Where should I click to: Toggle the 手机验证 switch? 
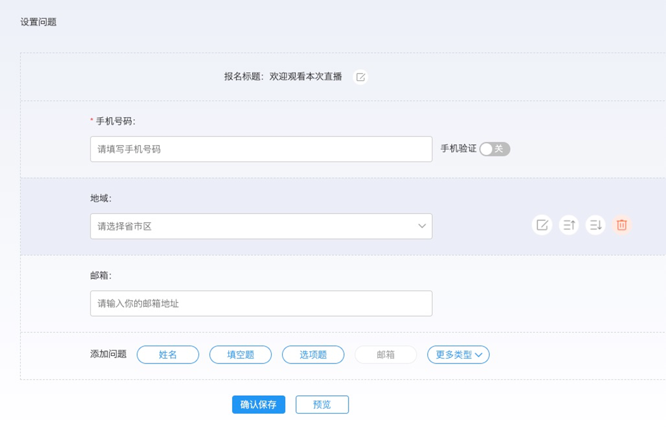494,149
